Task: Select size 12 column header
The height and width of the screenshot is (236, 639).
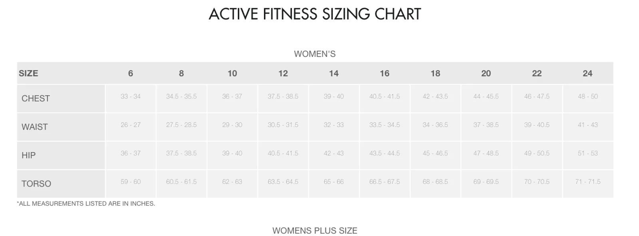Action: coord(283,73)
